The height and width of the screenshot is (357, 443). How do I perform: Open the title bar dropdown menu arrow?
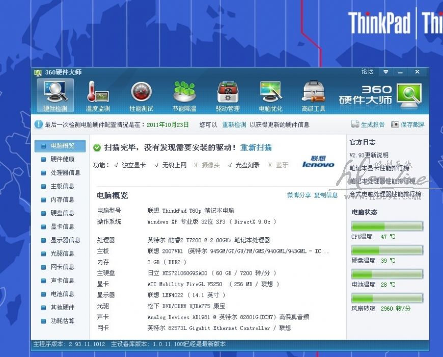386,72
